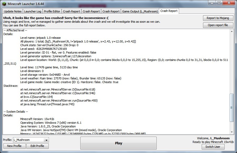Click the 'Level game mode: Game mode: creative' line
The width and height of the screenshot is (237, 153).
(x=69, y=82)
